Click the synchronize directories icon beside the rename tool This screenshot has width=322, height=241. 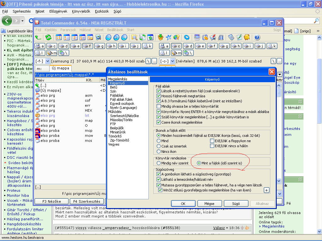tap(150, 37)
